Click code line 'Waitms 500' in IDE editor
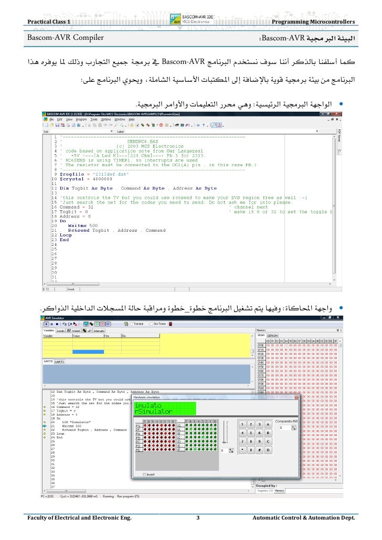The image size is (382, 540). [x=83, y=225]
